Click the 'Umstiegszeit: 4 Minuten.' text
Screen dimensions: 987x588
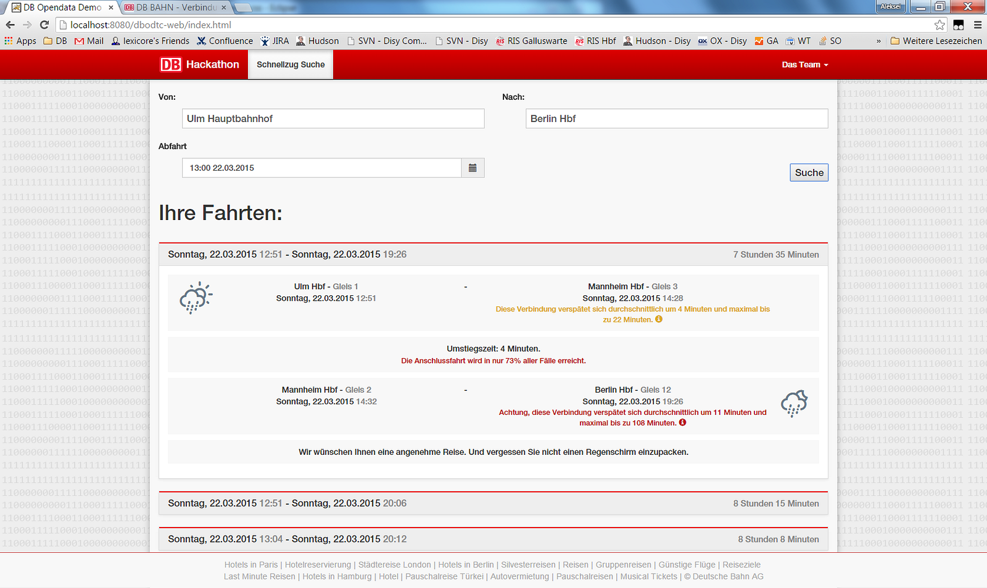point(493,349)
